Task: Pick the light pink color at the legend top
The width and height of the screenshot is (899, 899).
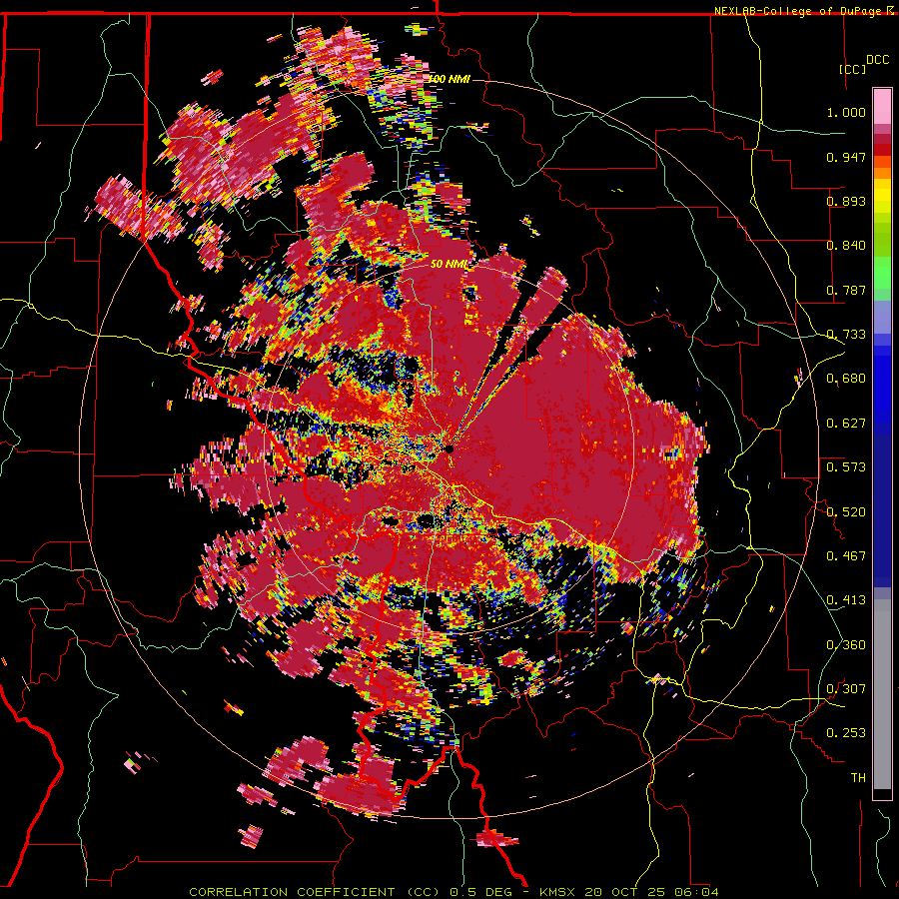Action: coord(882,106)
